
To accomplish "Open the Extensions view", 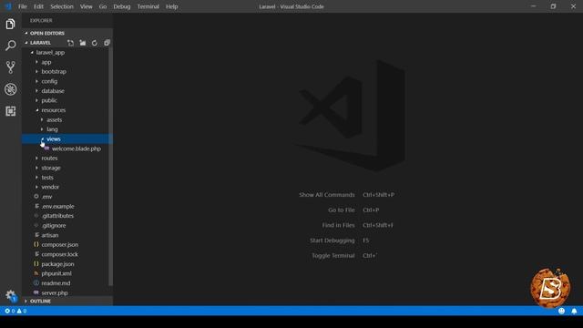I will [10, 111].
